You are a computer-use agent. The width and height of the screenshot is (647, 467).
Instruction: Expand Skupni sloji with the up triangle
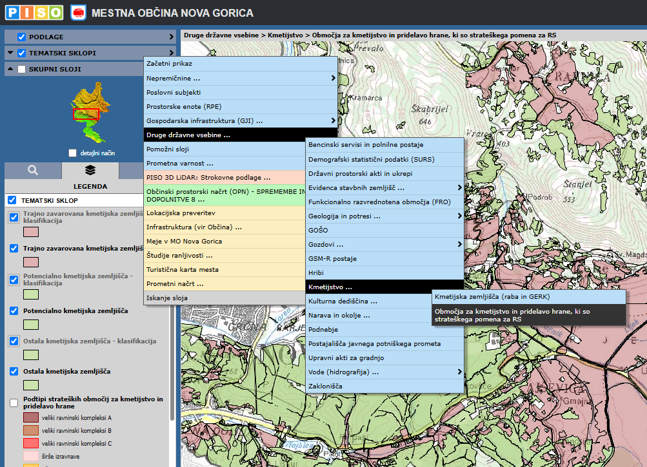point(12,69)
